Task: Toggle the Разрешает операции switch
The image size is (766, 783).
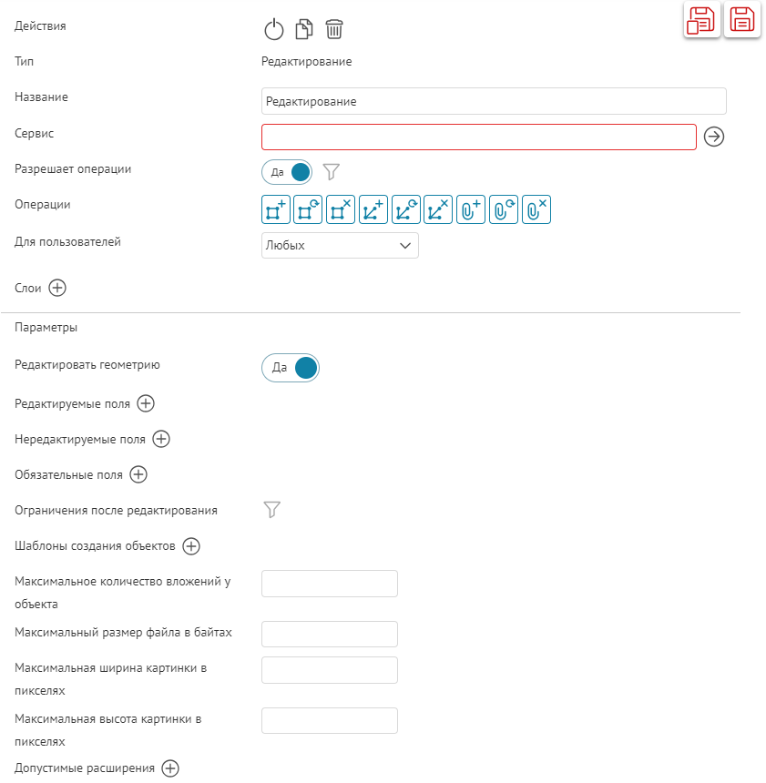Action: tap(287, 172)
